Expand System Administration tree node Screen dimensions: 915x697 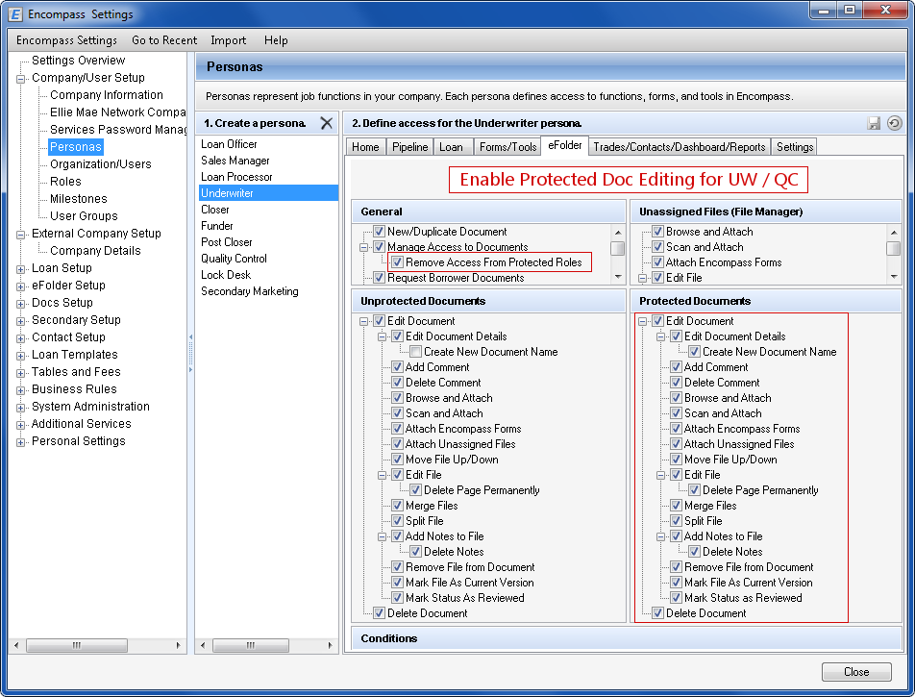coord(20,408)
